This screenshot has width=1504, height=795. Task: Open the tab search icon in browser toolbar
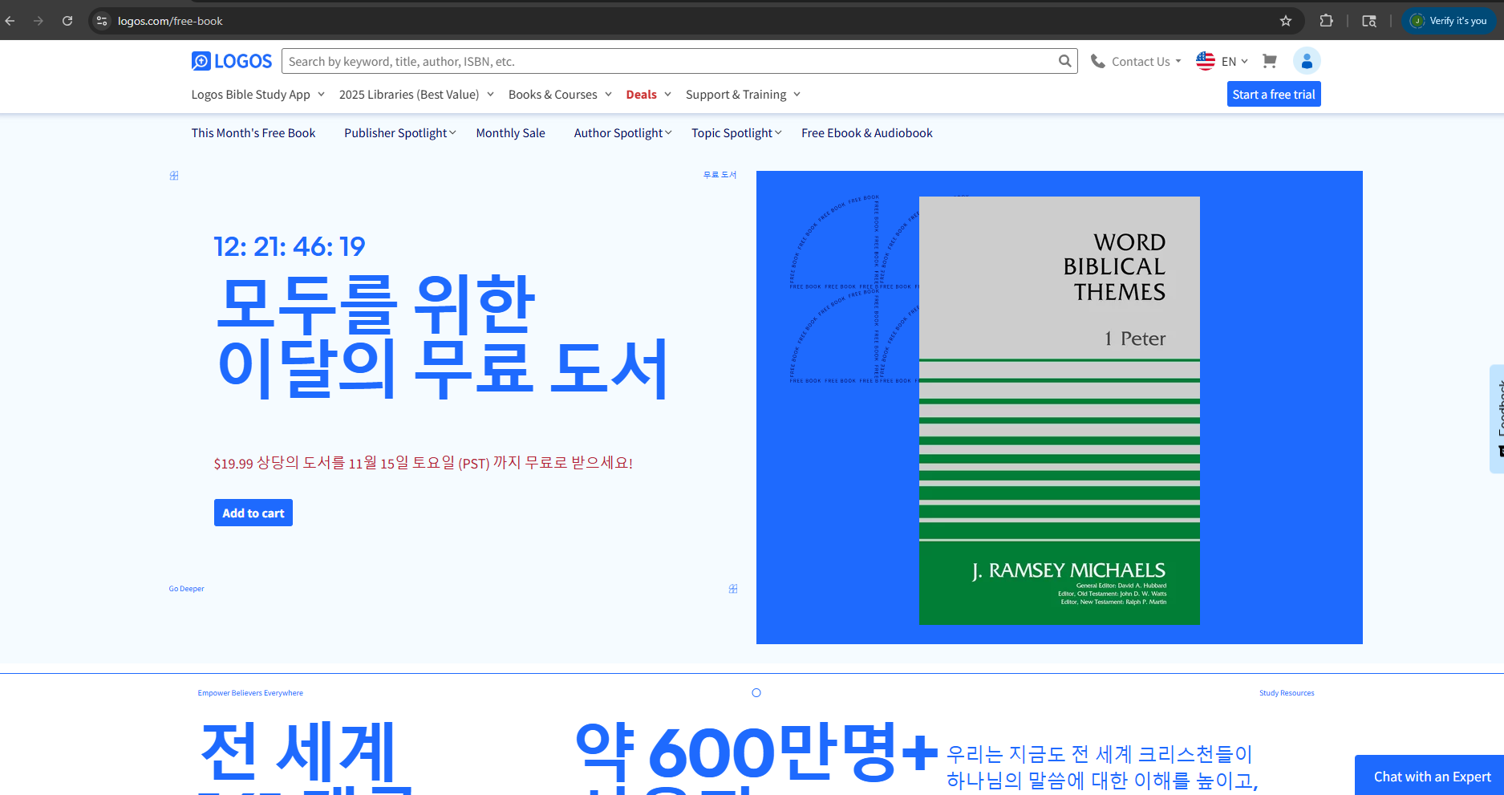click(1369, 21)
